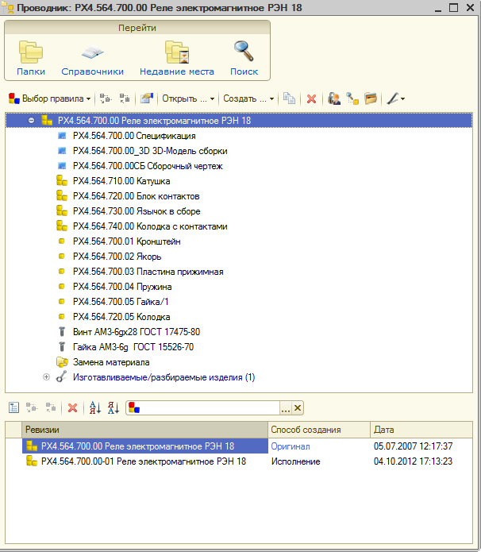Expand Изготавливаемые/разбираемые изделия node
481x552 pixels.
[x=46, y=377]
